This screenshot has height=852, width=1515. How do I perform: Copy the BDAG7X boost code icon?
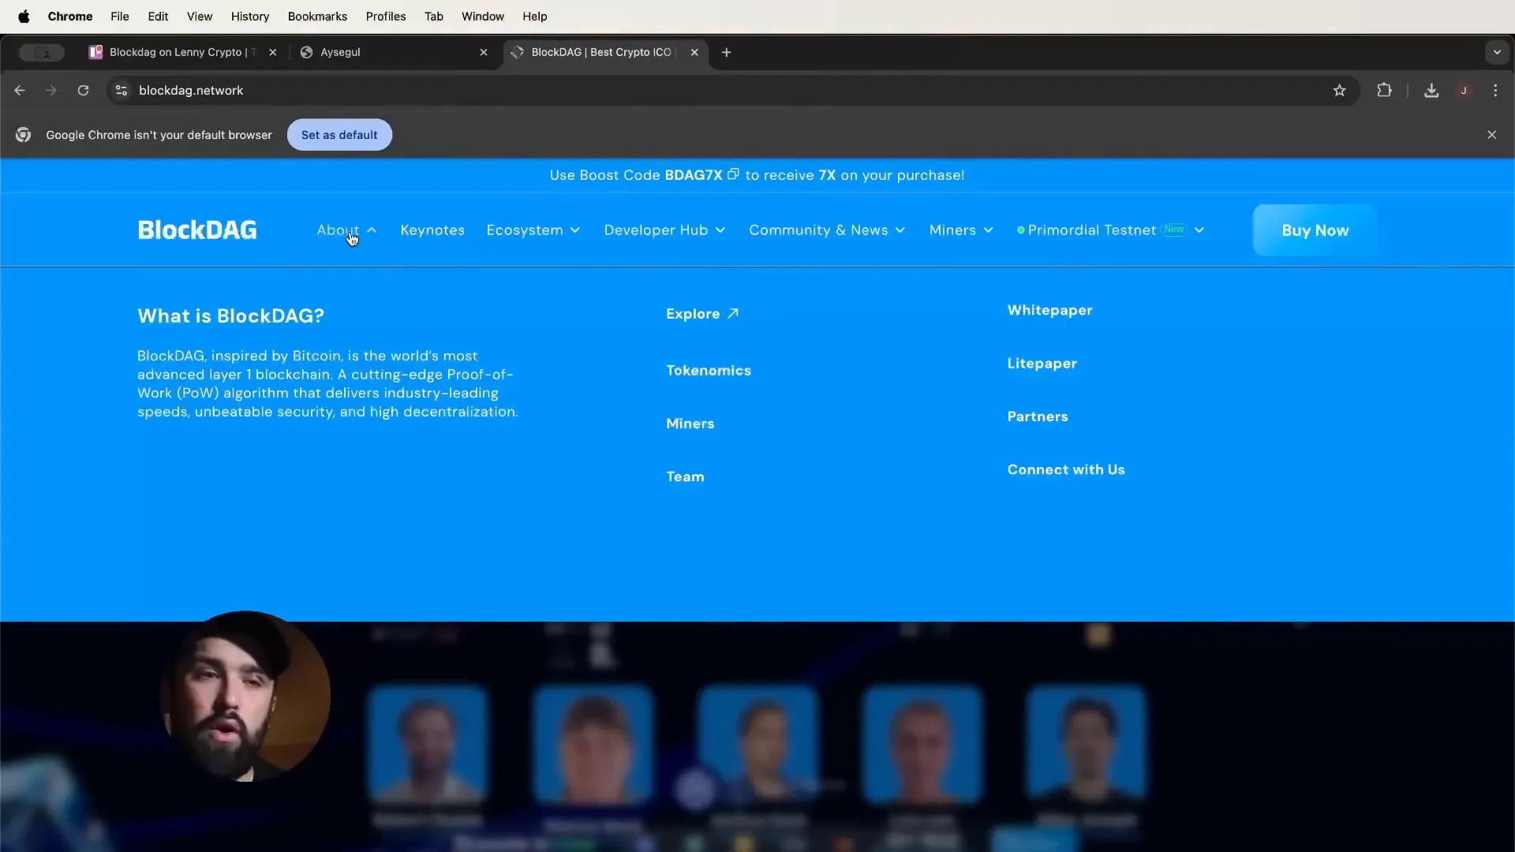tap(733, 174)
